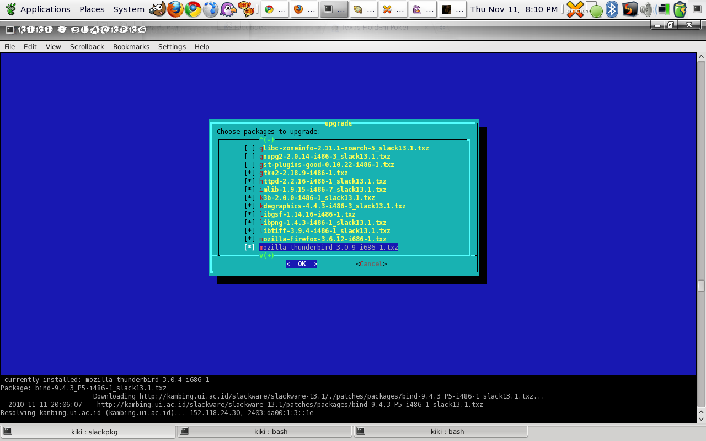Switch to the Chrome window in taskbar
The width and height of the screenshot is (706, 441).
(x=275, y=9)
